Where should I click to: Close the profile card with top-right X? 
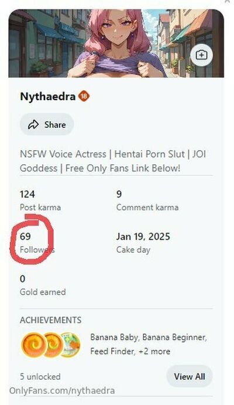tap(228, 1)
